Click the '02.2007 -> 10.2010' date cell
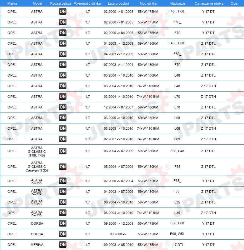The height and width of the screenshot is (250, 244). coord(119,139)
